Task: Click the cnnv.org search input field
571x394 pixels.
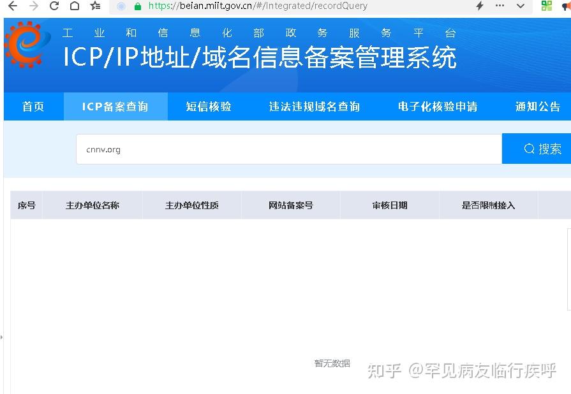Action: coord(255,149)
